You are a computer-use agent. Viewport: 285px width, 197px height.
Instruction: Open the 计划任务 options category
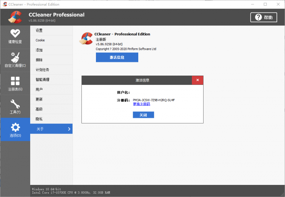pyautogui.click(x=52, y=70)
